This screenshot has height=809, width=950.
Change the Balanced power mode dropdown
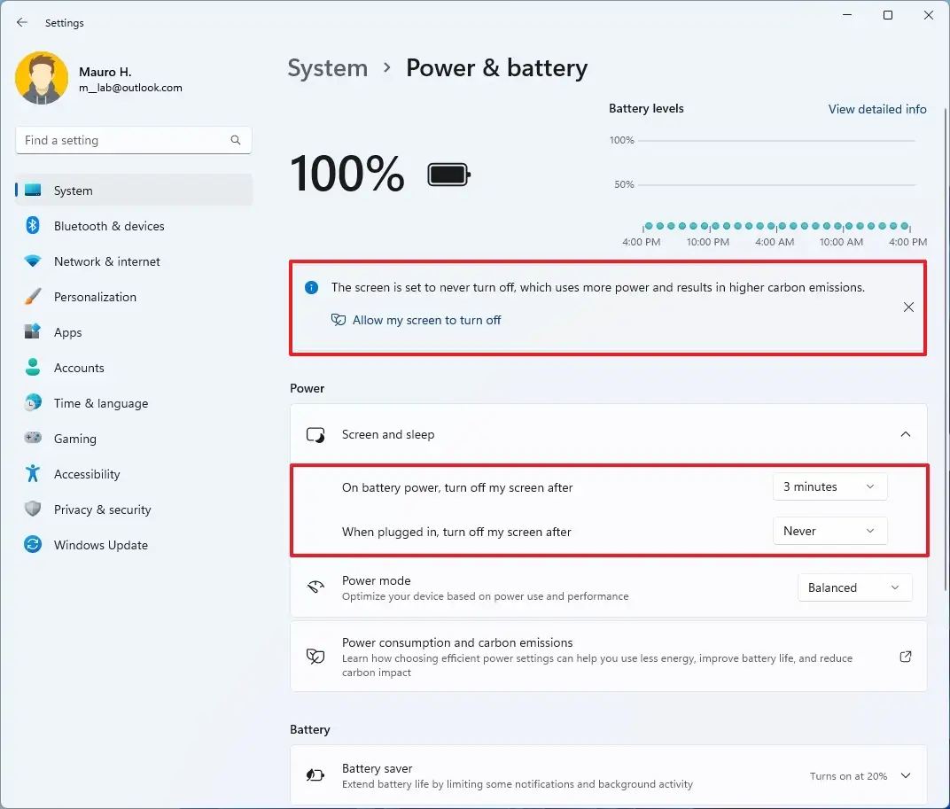click(854, 587)
